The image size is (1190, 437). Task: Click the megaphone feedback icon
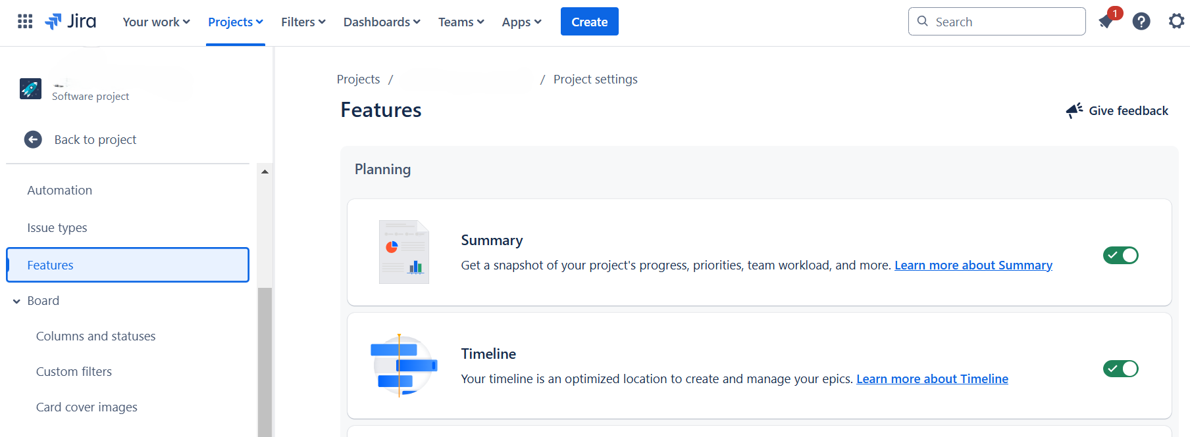pos(1074,110)
